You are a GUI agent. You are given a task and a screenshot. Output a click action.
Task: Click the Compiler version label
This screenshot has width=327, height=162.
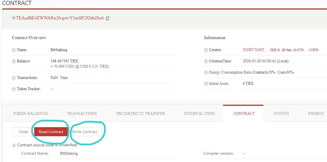tap(218, 153)
